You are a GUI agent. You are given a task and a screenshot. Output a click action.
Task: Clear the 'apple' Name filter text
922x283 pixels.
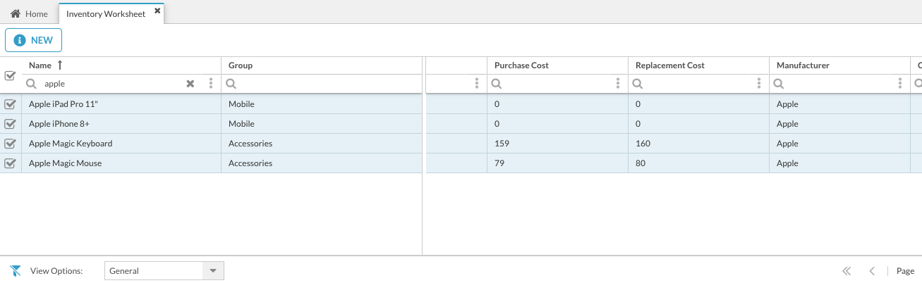[190, 84]
